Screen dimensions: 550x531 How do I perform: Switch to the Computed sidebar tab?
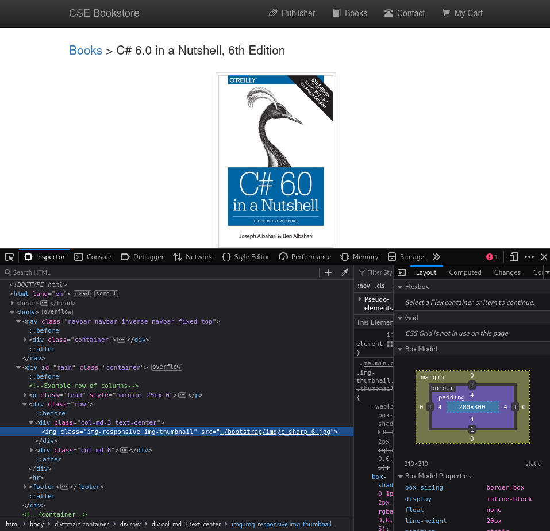[x=465, y=272]
